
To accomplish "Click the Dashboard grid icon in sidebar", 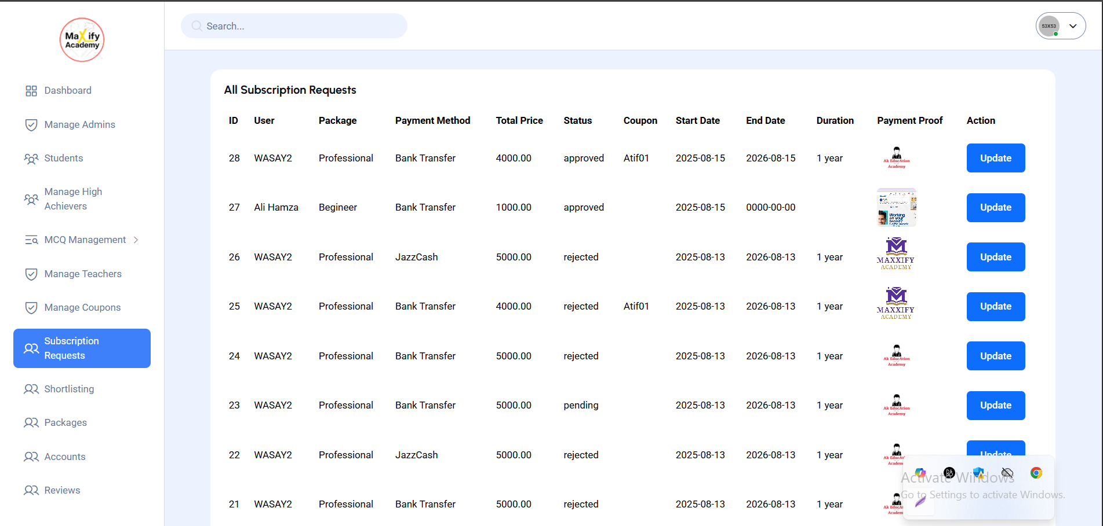I will tap(31, 91).
